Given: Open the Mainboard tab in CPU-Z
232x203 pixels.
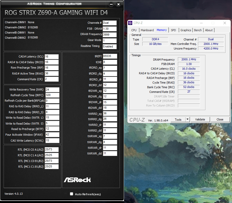Looking at the screenshot, I should [x=147, y=30].
